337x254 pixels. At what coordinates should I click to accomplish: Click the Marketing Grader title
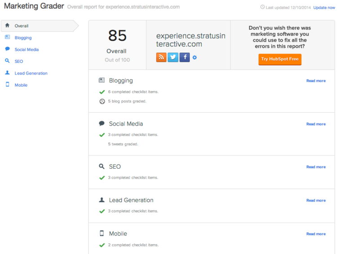[34, 6]
